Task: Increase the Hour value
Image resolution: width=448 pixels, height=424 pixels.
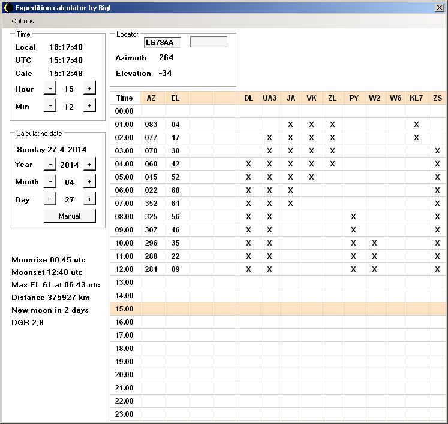Action: tap(89, 89)
